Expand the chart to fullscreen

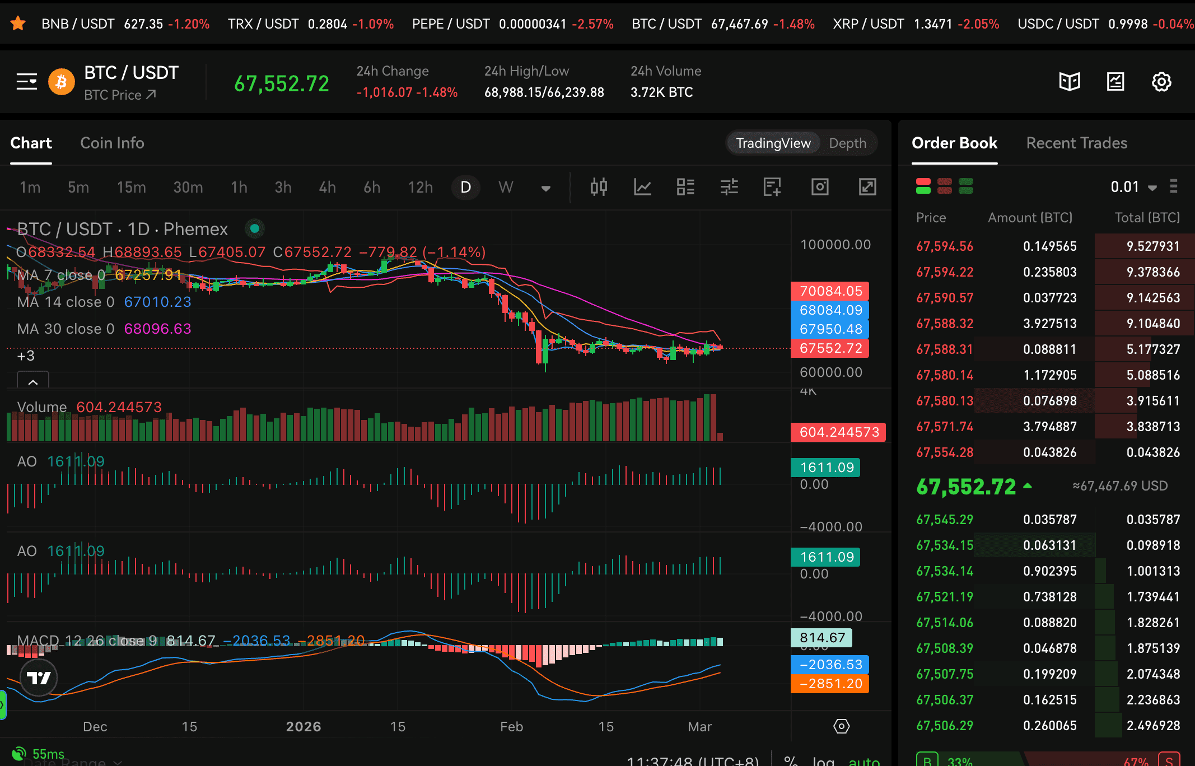(867, 187)
